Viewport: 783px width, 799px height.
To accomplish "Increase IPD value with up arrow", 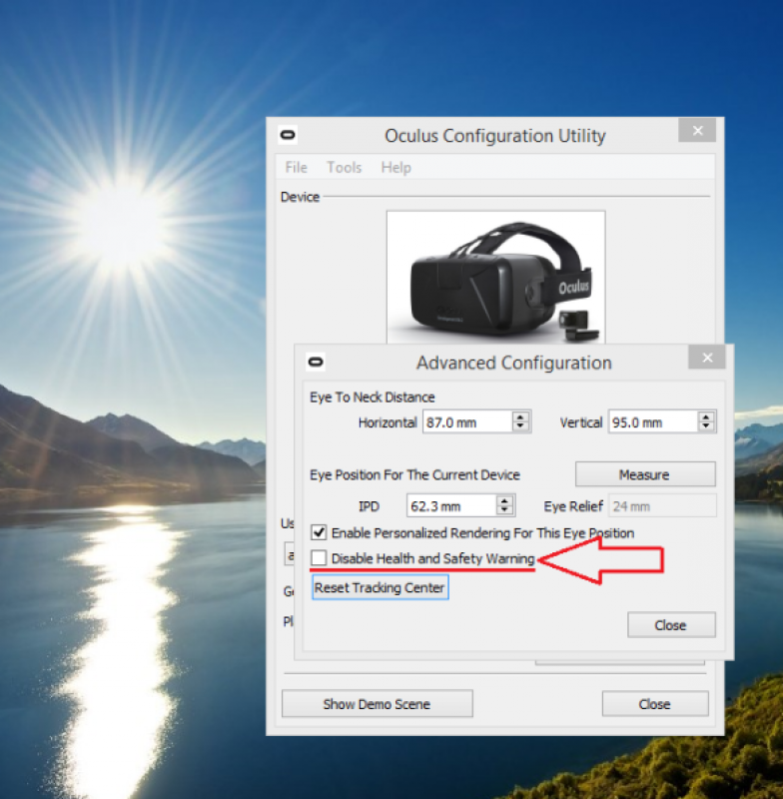I will [504, 501].
